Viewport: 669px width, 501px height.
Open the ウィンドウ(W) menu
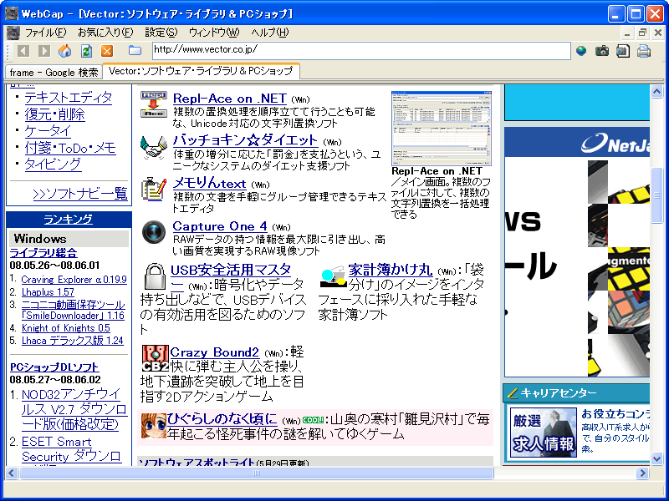coord(214,33)
